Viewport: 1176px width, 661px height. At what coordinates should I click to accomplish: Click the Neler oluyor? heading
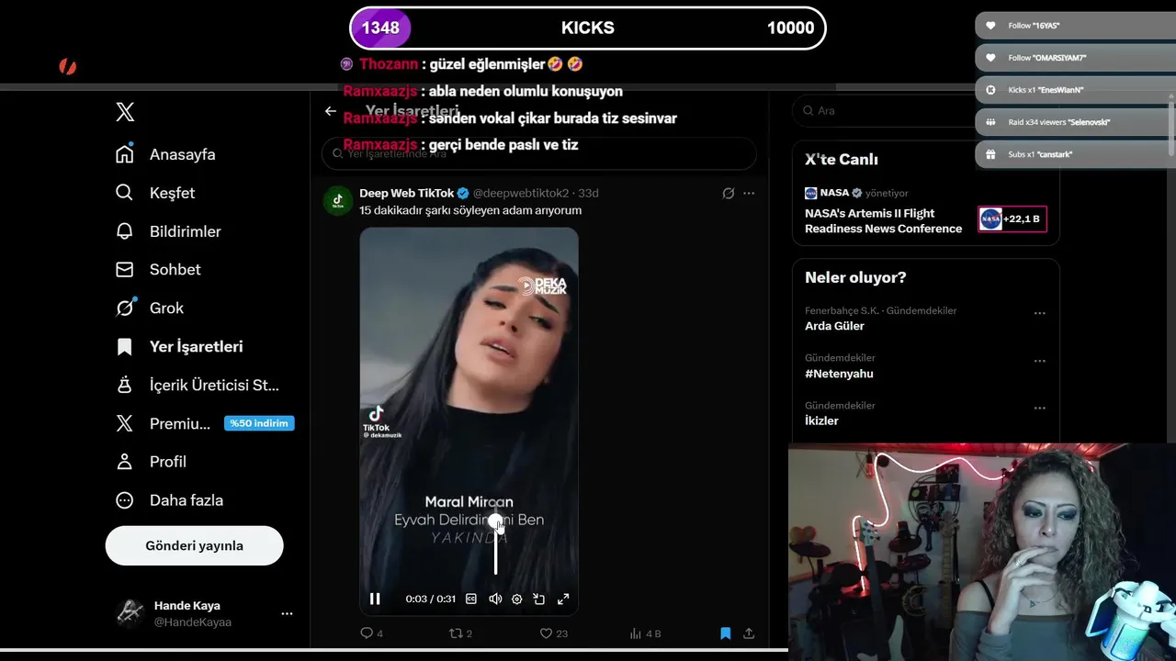855,277
